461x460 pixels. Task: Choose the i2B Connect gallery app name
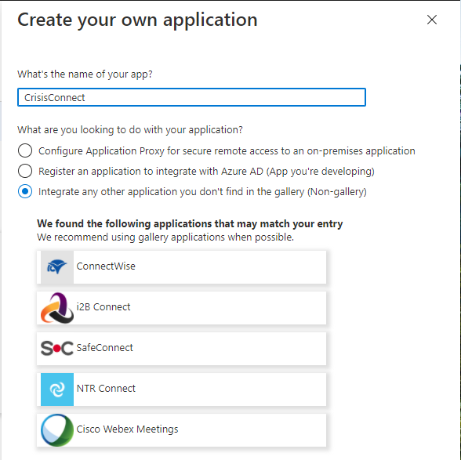click(103, 307)
